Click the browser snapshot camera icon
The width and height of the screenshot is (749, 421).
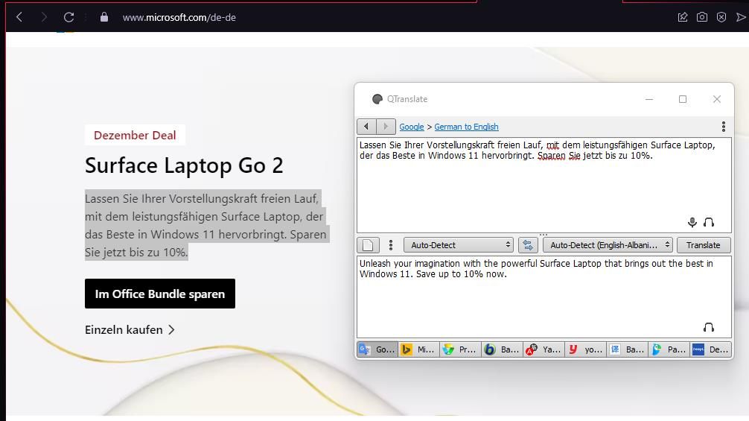(701, 17)
